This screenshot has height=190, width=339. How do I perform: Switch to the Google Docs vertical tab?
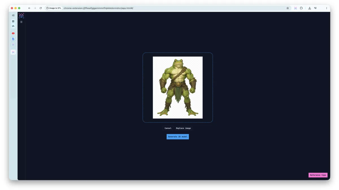[x=13, y=39]
